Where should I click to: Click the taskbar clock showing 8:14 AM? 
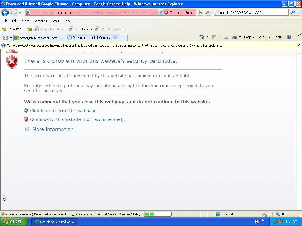tap(291, 222)
